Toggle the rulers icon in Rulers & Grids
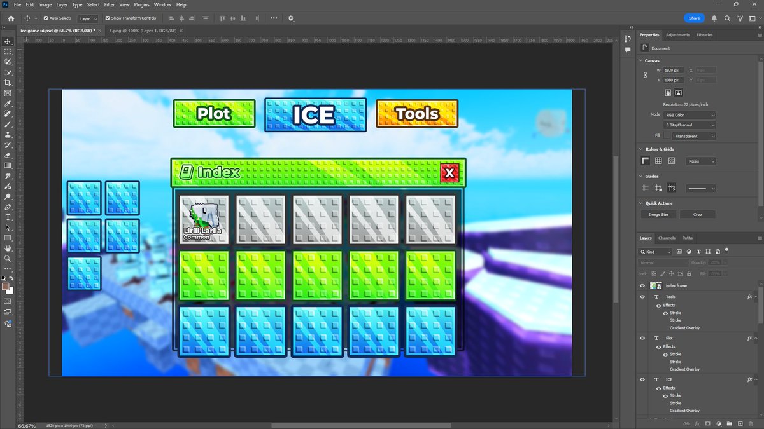Image resolution: width=764 pixels, height=429 pixels. coord(646,161)
